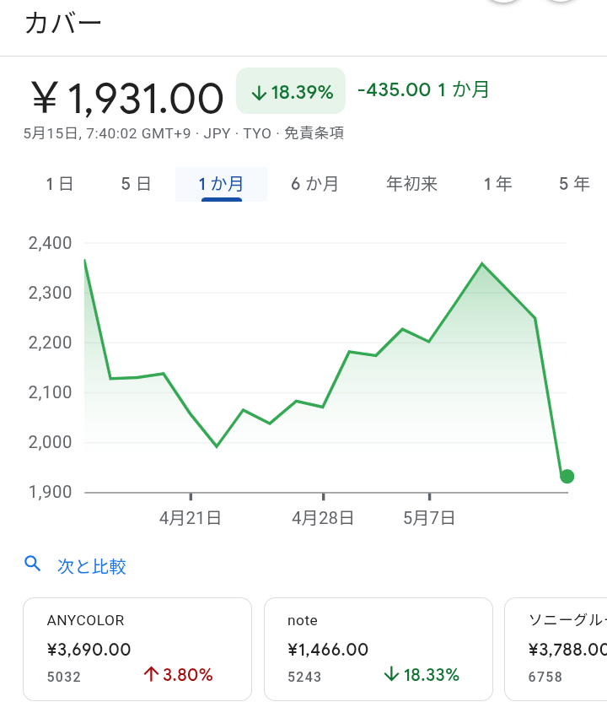This screenshot has height=702, width=607.
Task: Click the green down arrow on note card
Action: coord(391,674)
